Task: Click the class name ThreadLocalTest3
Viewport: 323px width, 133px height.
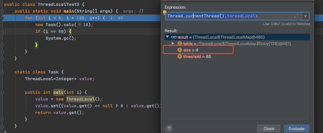Action: click(59, 4)
